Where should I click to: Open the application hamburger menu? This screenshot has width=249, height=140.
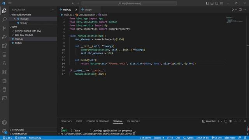coord(10,3)
